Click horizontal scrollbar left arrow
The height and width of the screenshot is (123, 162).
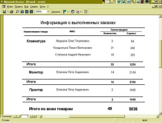coord(41,116)
